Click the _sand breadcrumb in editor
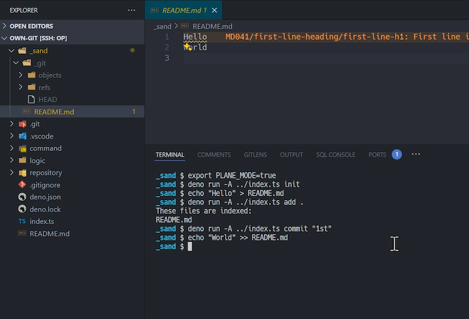Screen dimensions: 469x319 point(162,26)
